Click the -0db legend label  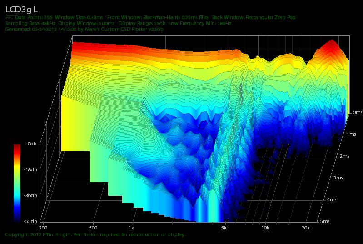pos(31,144)
